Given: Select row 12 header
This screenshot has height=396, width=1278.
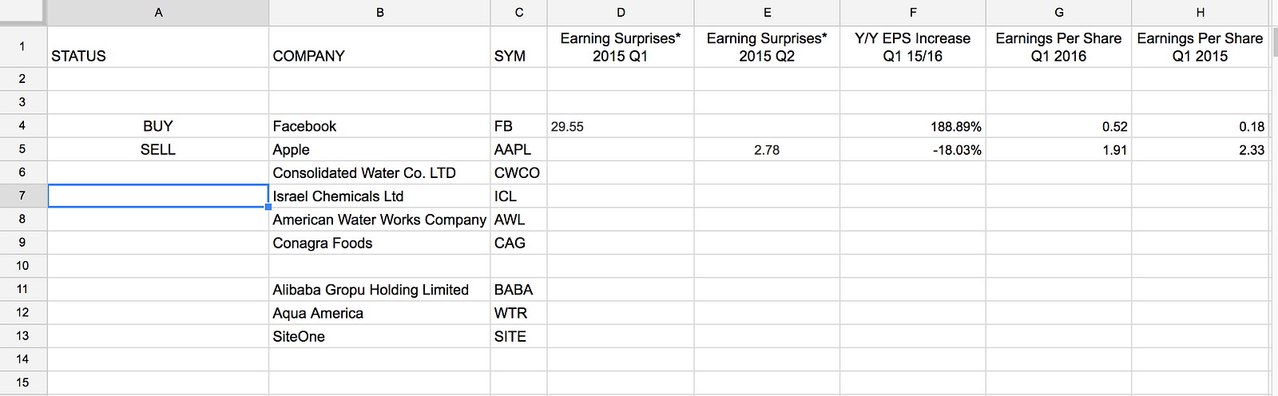Looking at the screenshot, I should pyautogui.click(x=22, y=312).
